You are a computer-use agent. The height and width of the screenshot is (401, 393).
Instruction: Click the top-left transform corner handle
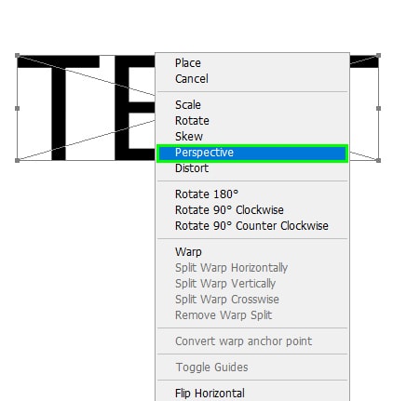click(x=18, y=56)
